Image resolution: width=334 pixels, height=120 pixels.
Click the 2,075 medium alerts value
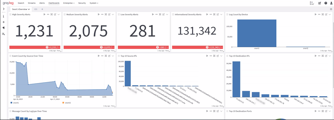click(x=88, y=31)
